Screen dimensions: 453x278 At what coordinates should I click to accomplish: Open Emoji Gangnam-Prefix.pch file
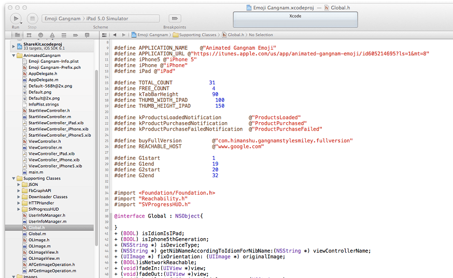coord(54,67)
